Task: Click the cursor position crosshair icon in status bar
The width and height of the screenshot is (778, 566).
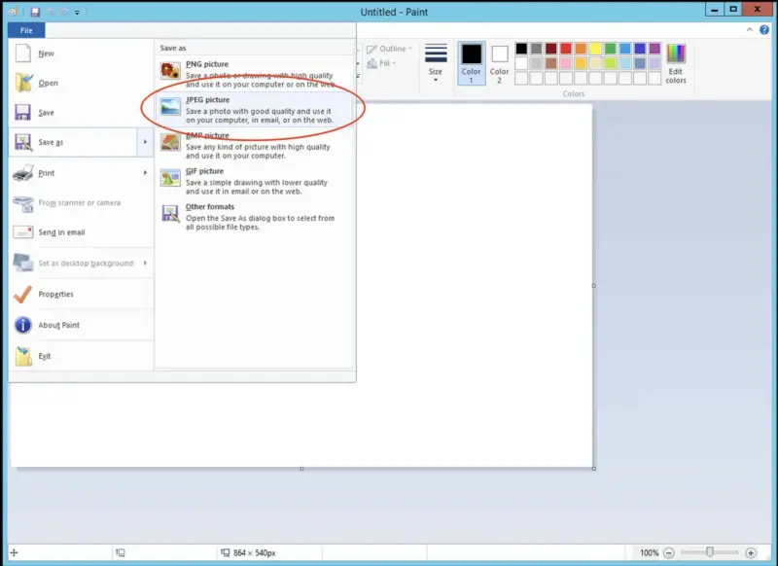Action: pos(14,552)
